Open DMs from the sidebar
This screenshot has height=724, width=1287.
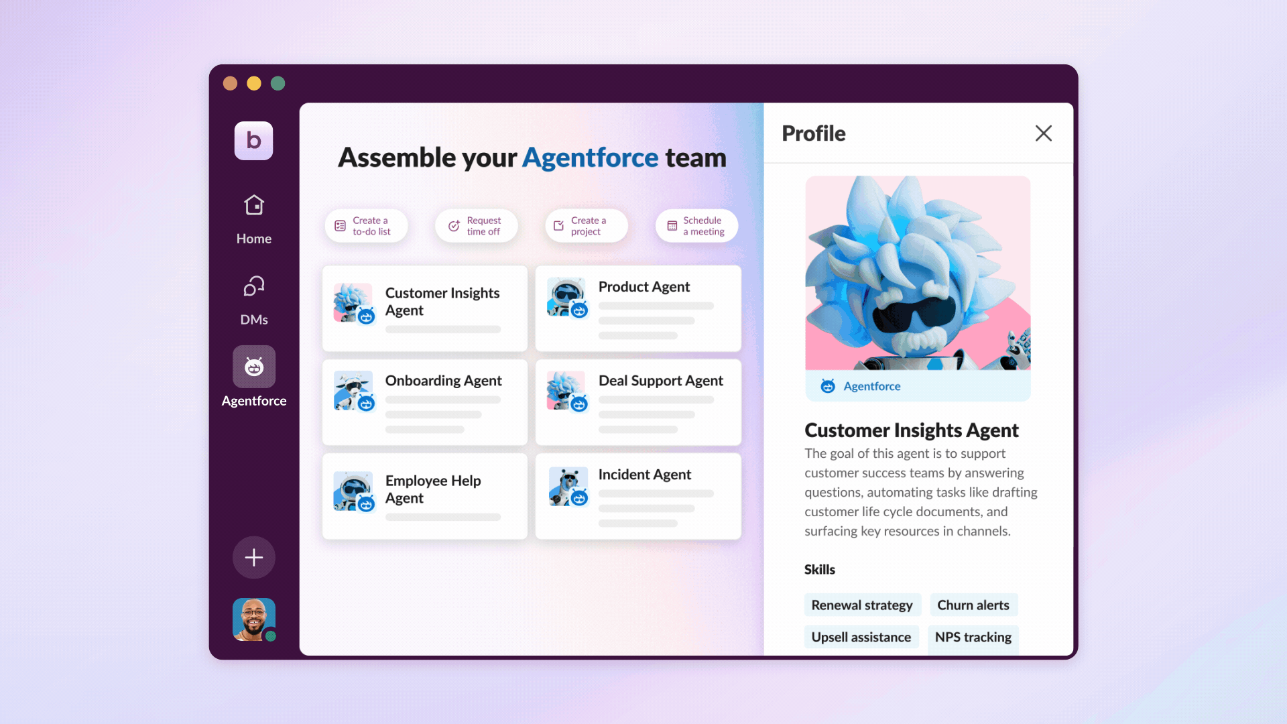(253, 298)
